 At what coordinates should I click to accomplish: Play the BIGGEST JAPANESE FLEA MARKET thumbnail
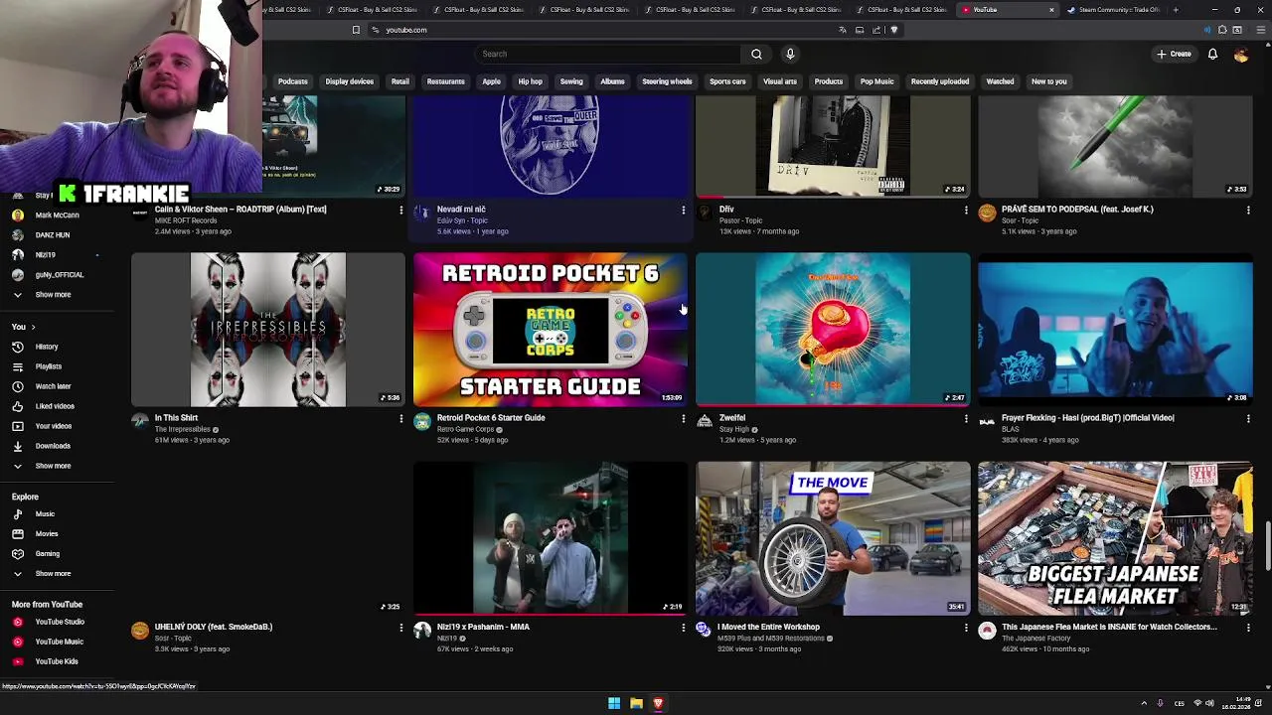pos(1115,537)
